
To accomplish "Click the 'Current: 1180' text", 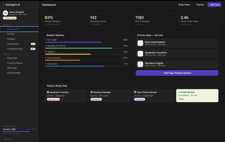I will click(9, 129).
